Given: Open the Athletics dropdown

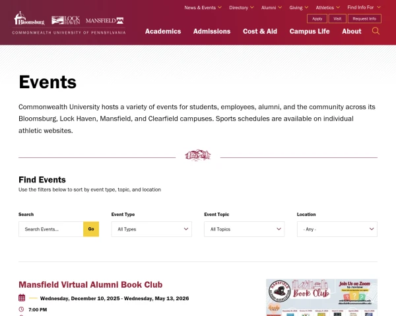Looking at the screenshot, I should [327, 7].
